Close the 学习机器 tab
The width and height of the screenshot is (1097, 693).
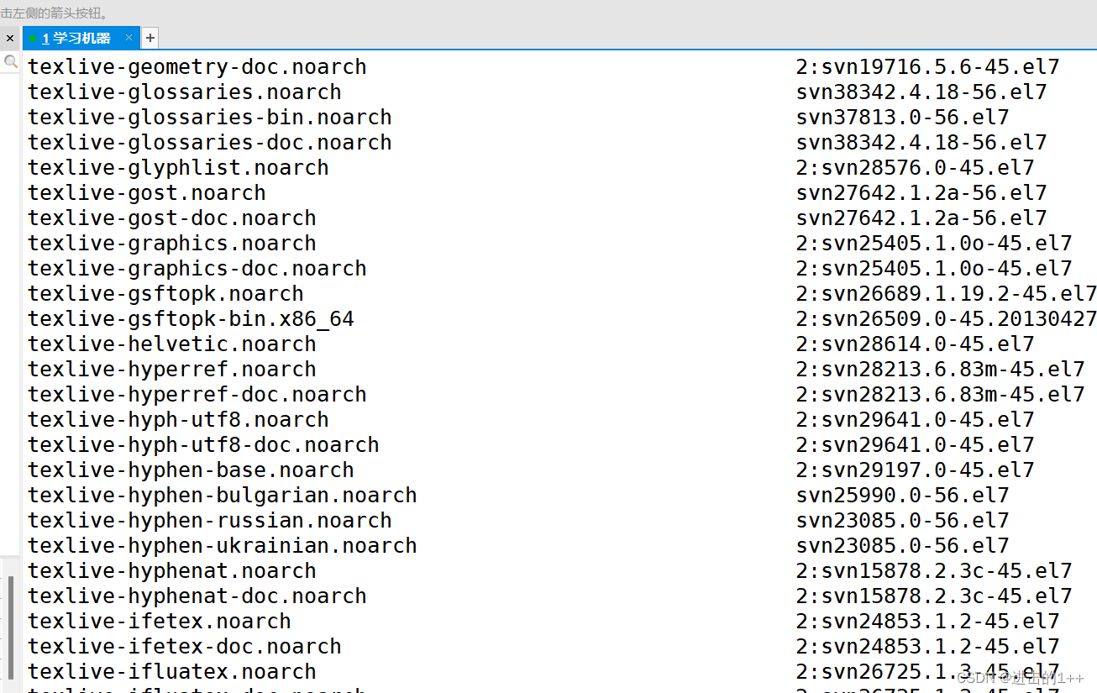click(129, 38)
